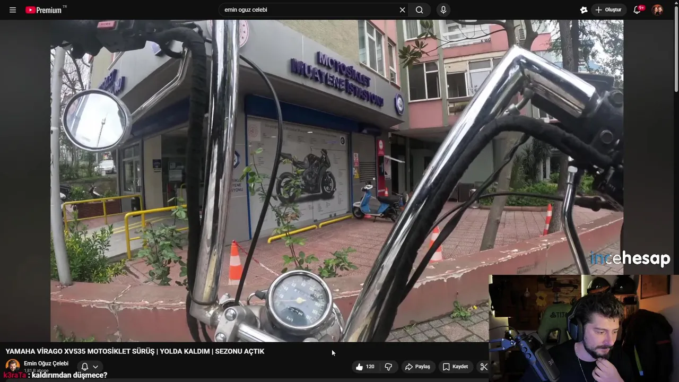Click the Paylaş share button

click(417, 367)
